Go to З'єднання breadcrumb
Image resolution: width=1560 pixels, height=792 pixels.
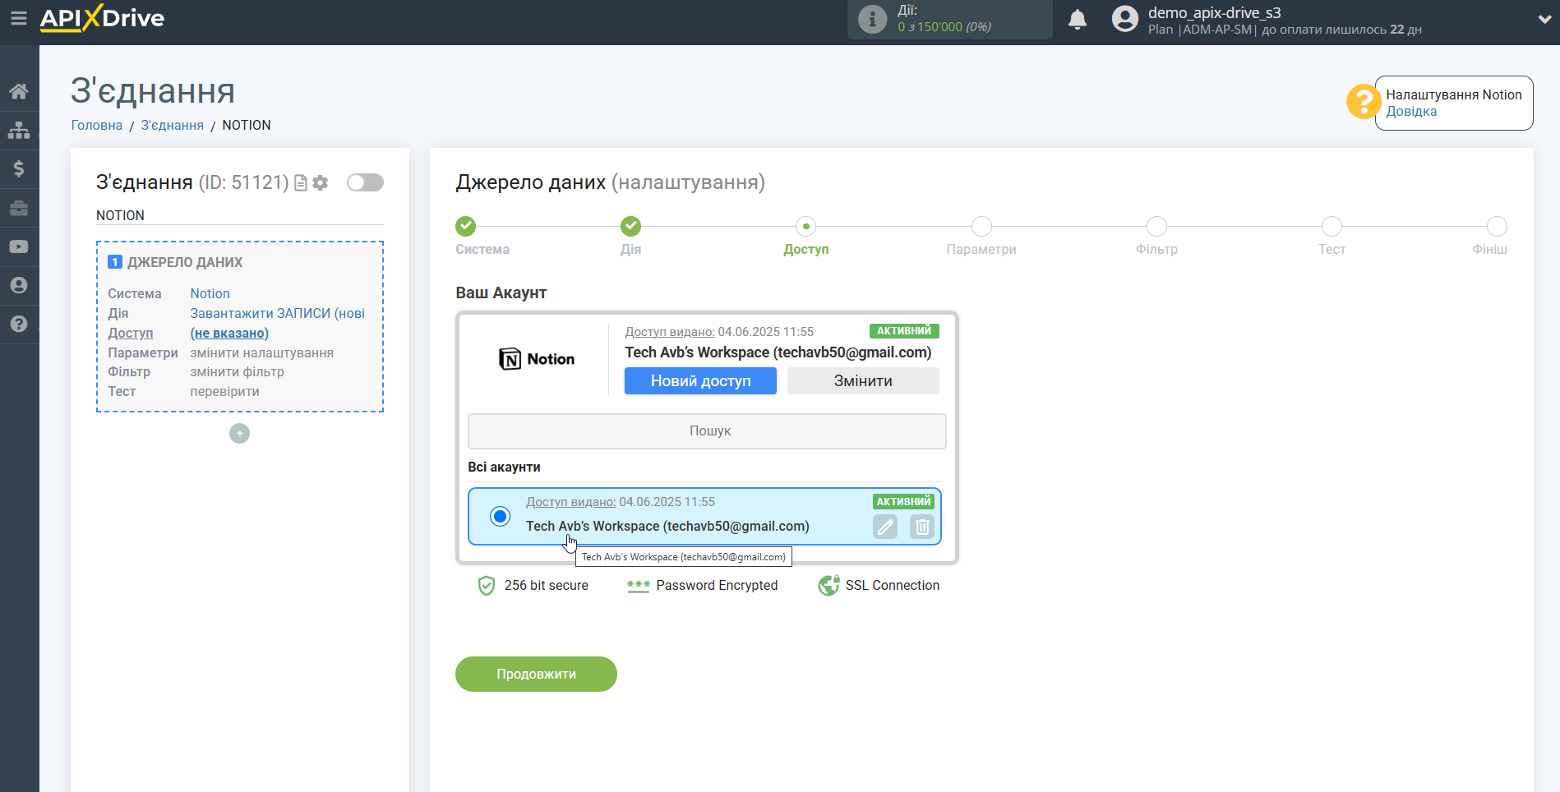pos(173,126)
